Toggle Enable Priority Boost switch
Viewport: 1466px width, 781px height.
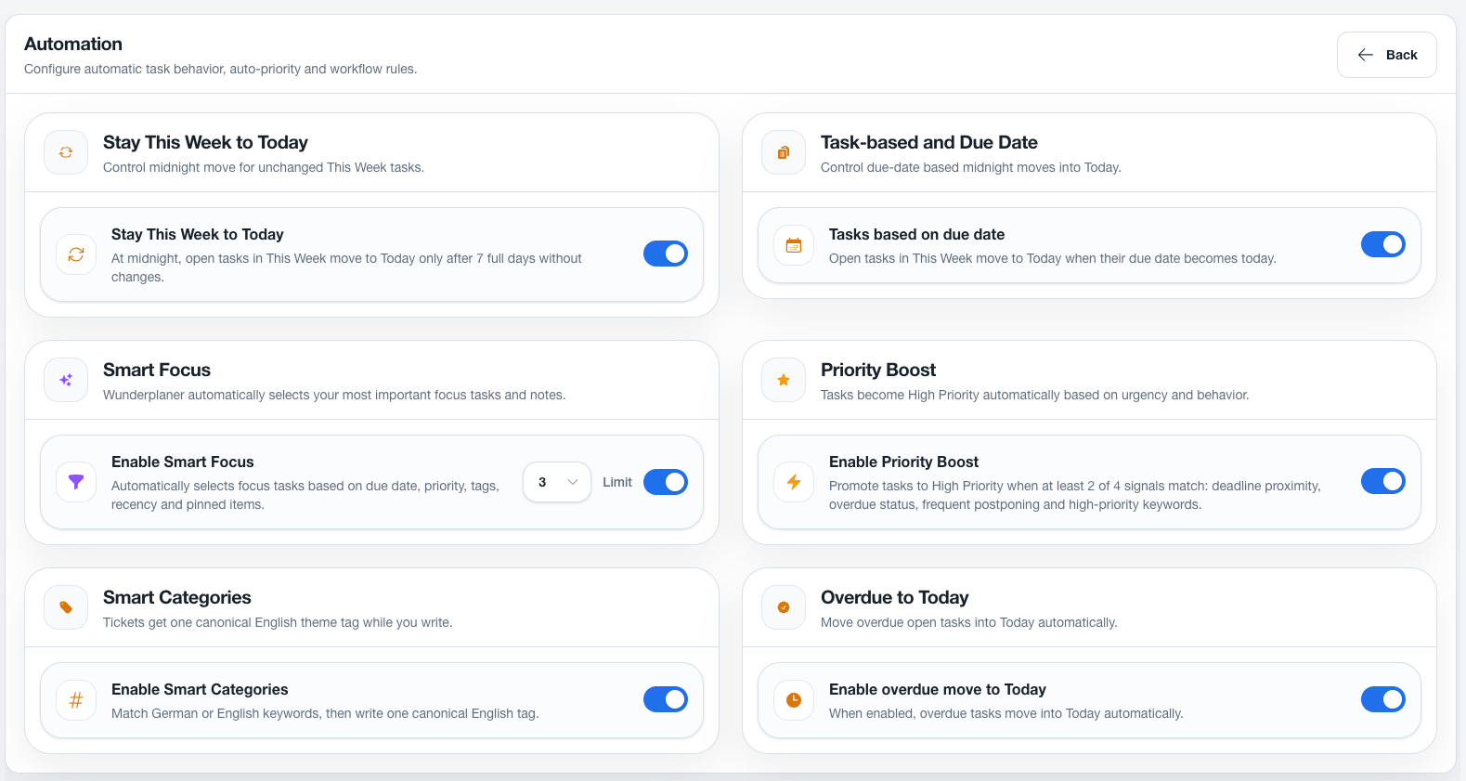[1383, 481]
